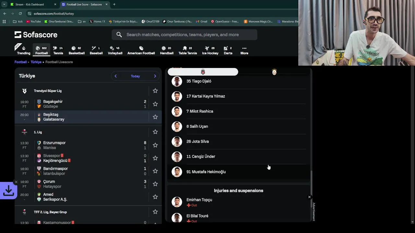415x233 pixels.
Task: Open the YouTube bookmark
Action: tap(33, 22)
